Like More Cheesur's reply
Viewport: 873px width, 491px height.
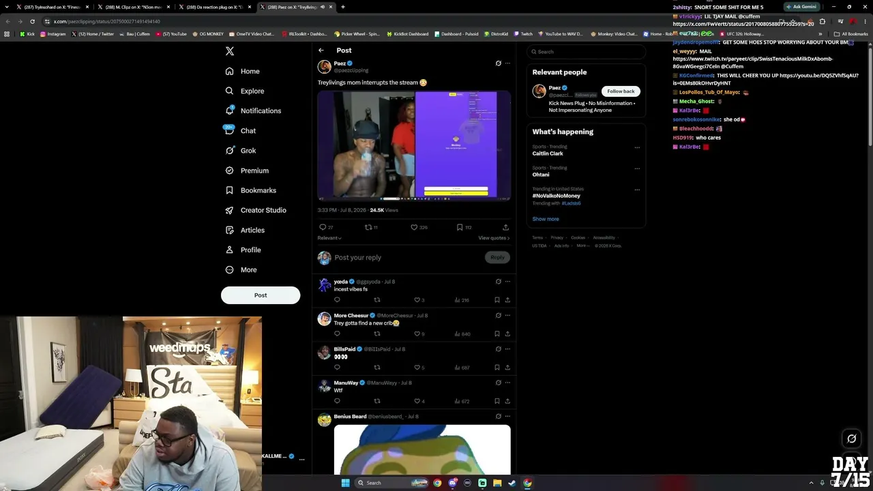tap(417, 333)
